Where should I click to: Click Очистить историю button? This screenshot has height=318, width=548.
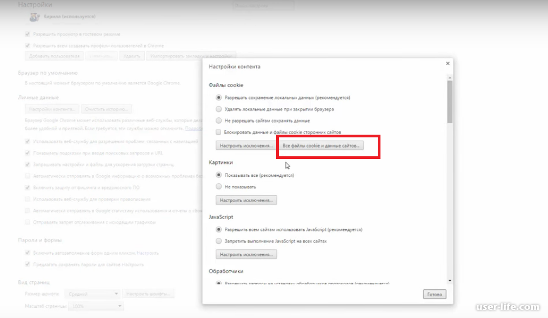[106, 109]
